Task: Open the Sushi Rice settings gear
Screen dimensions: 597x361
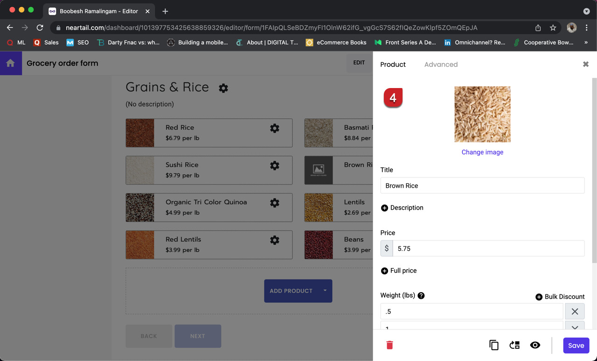Action: pos(274,165)
